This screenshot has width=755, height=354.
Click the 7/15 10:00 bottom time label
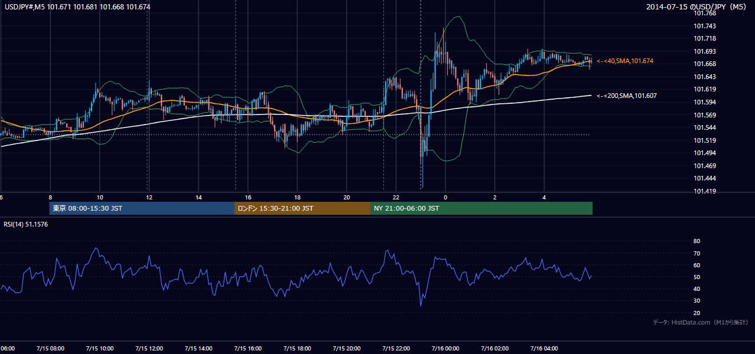[100, 349]
